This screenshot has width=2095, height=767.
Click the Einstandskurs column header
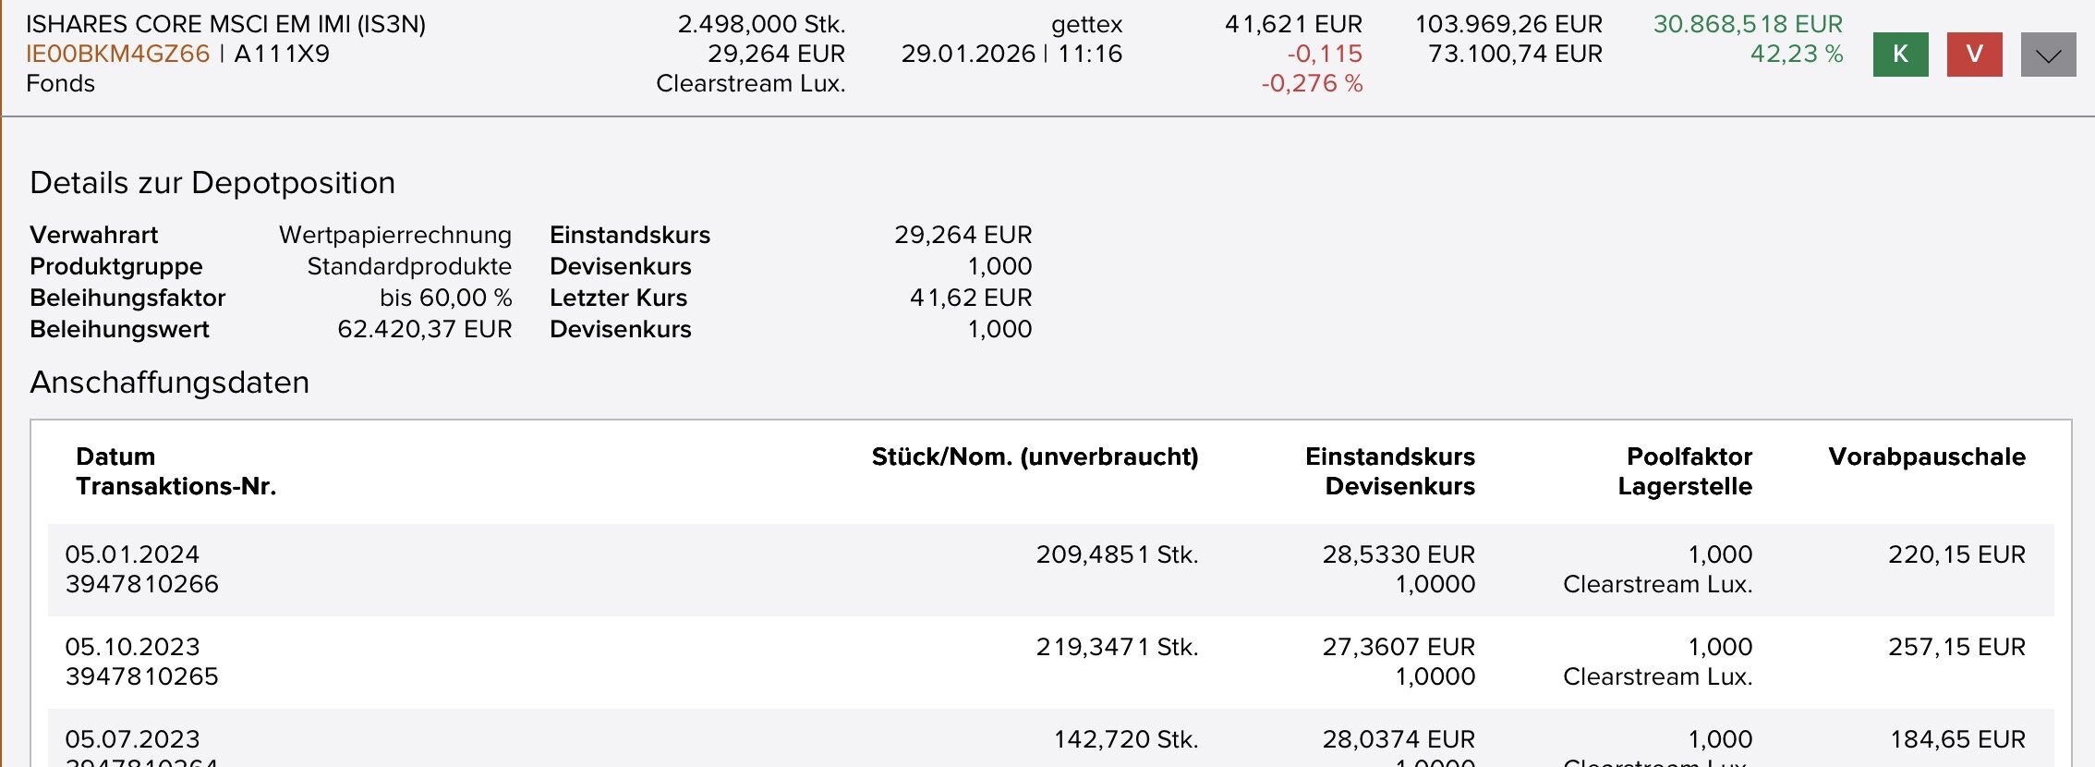1389,457
